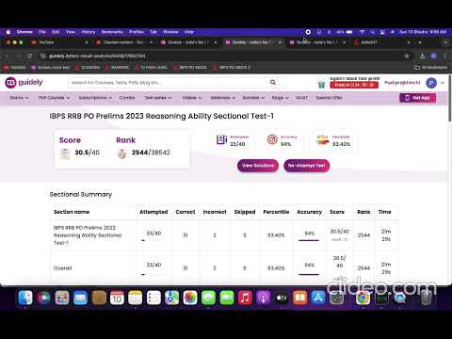Open the DI HIGH LEVEL bookmark

[x=152, y=67]
